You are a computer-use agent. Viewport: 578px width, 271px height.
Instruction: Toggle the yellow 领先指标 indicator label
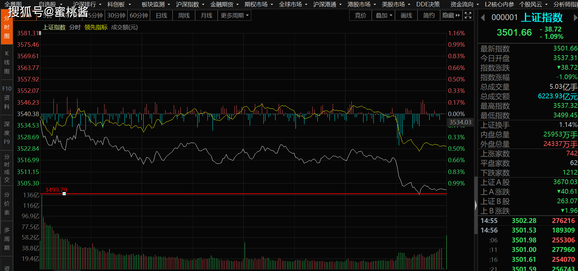click(x=96, y=27)
